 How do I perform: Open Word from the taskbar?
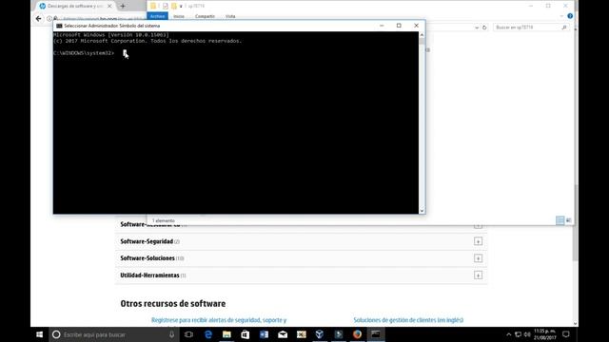coord(265,334)
